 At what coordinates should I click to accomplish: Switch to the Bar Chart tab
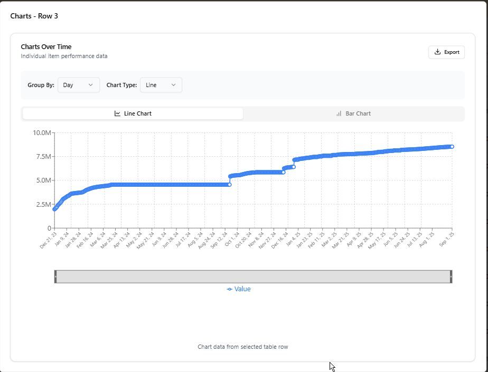[354, 113]
